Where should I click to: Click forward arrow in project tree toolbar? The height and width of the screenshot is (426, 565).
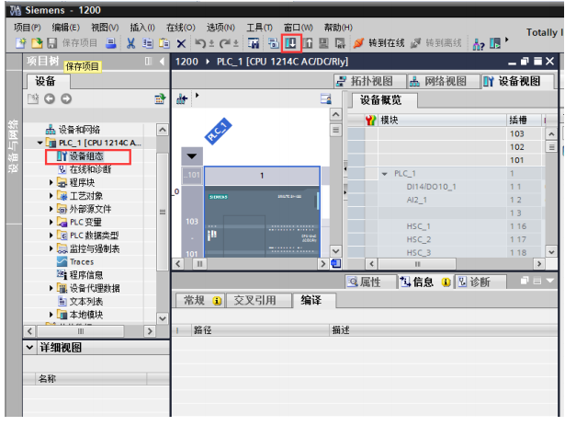coord(66,98)
